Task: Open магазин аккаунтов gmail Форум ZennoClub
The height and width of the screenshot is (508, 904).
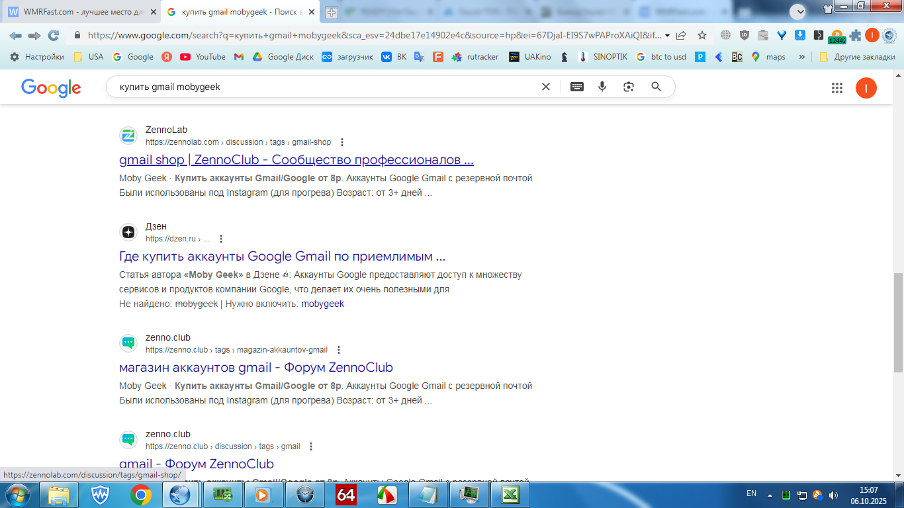Action: point(256,368)
